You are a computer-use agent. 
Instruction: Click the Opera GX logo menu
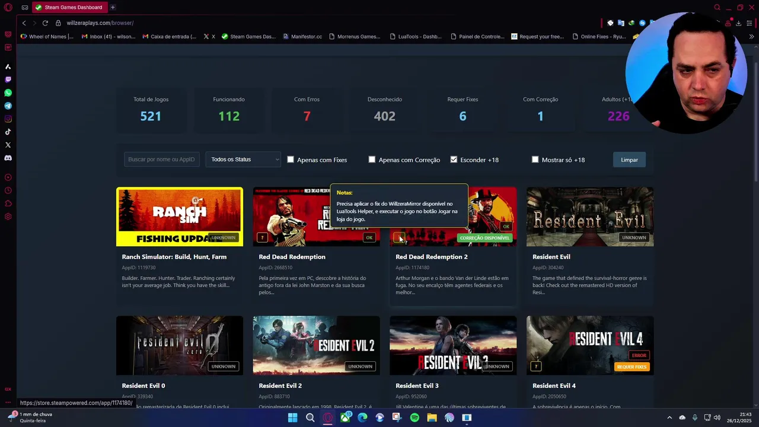[8, 7]
